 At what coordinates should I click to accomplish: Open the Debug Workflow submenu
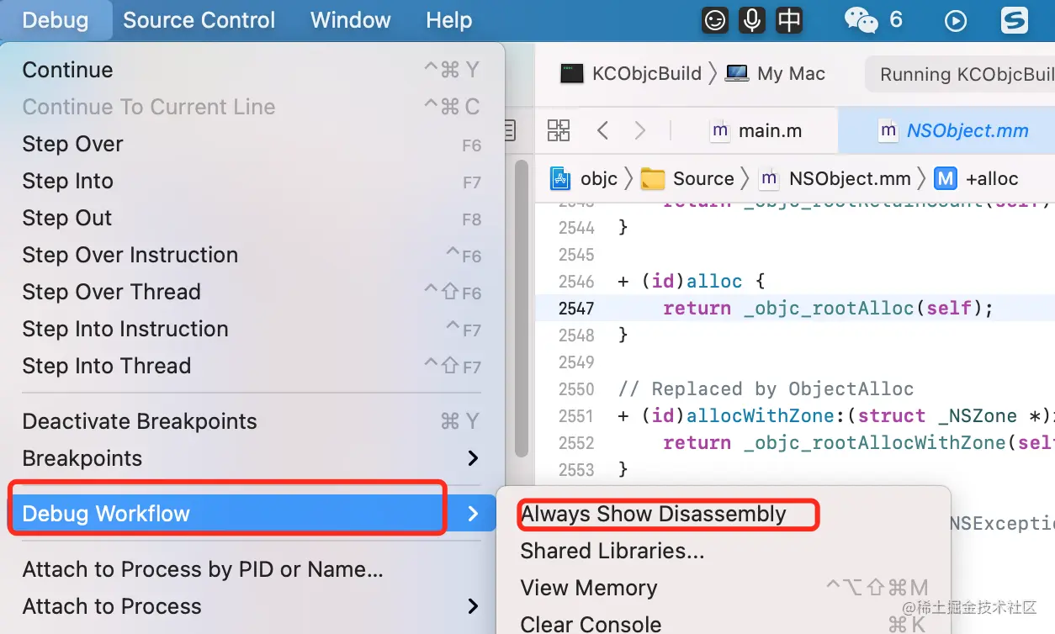click(252, 514)
